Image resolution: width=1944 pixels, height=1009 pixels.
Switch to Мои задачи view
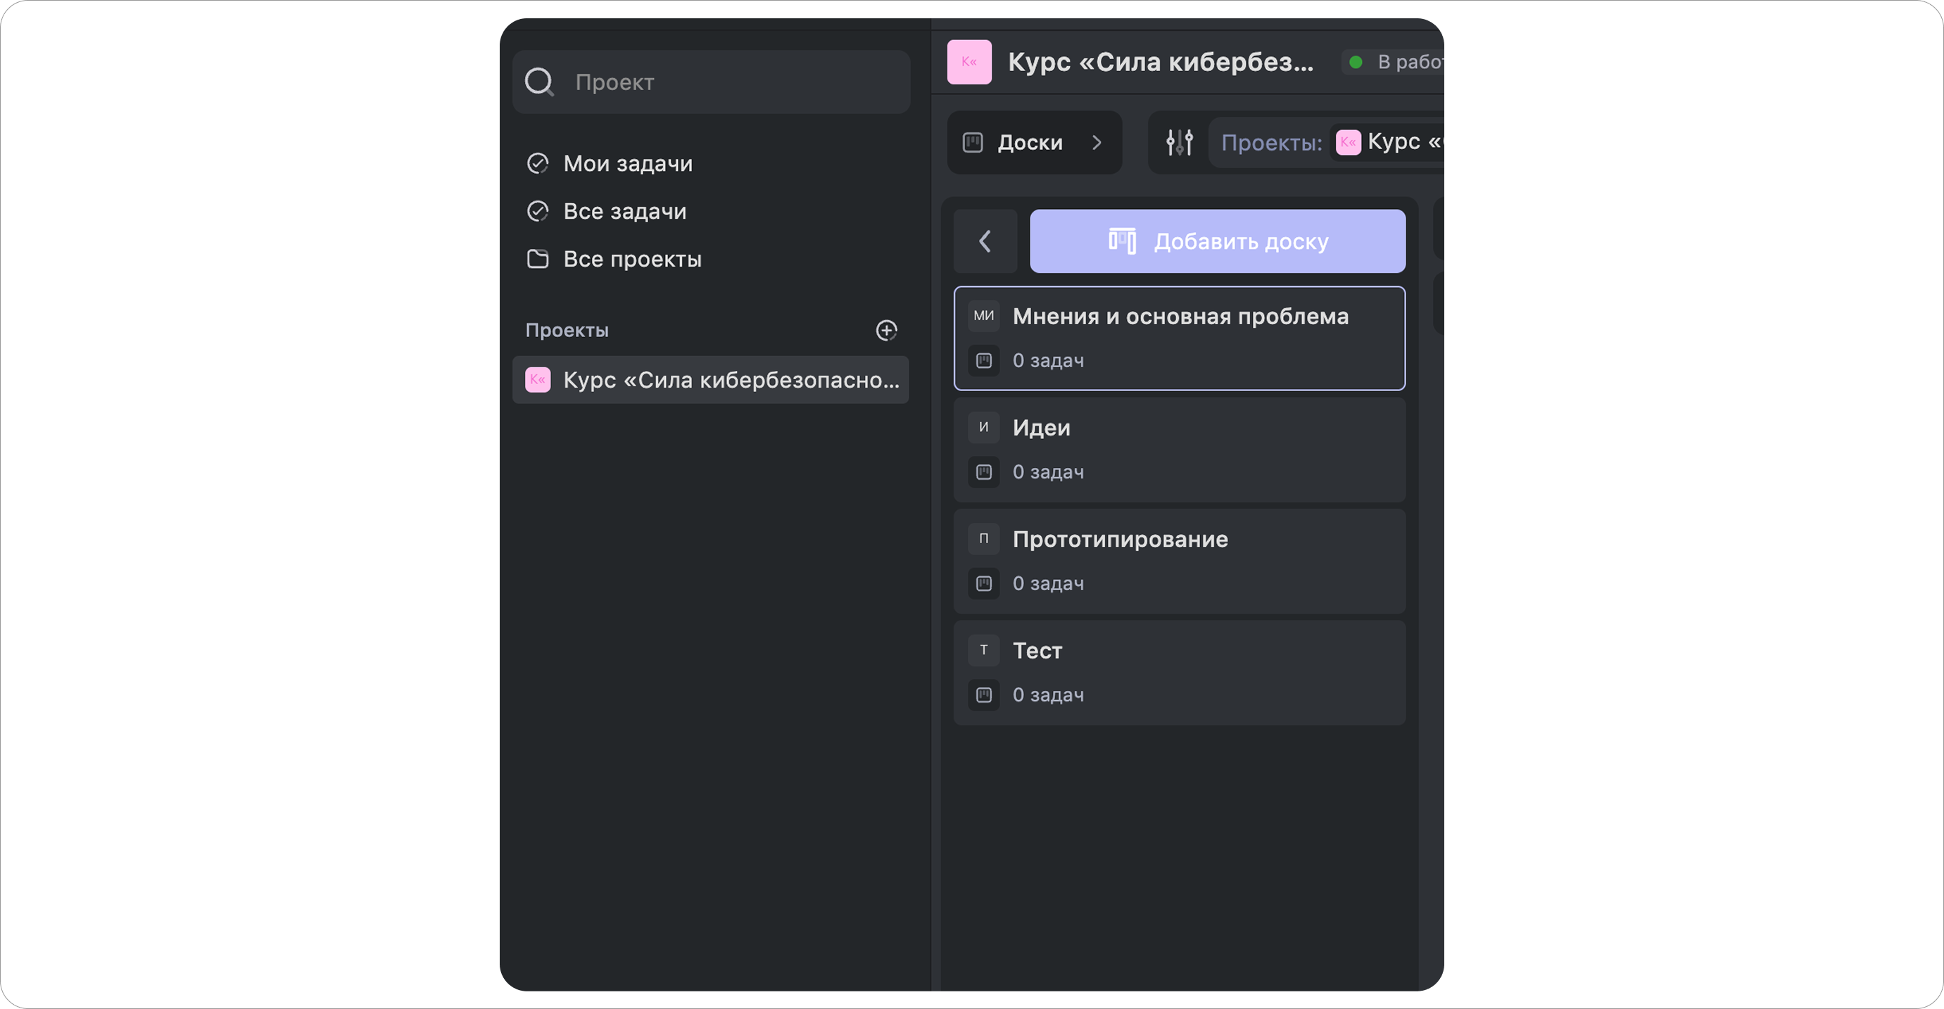coord(628,163)
